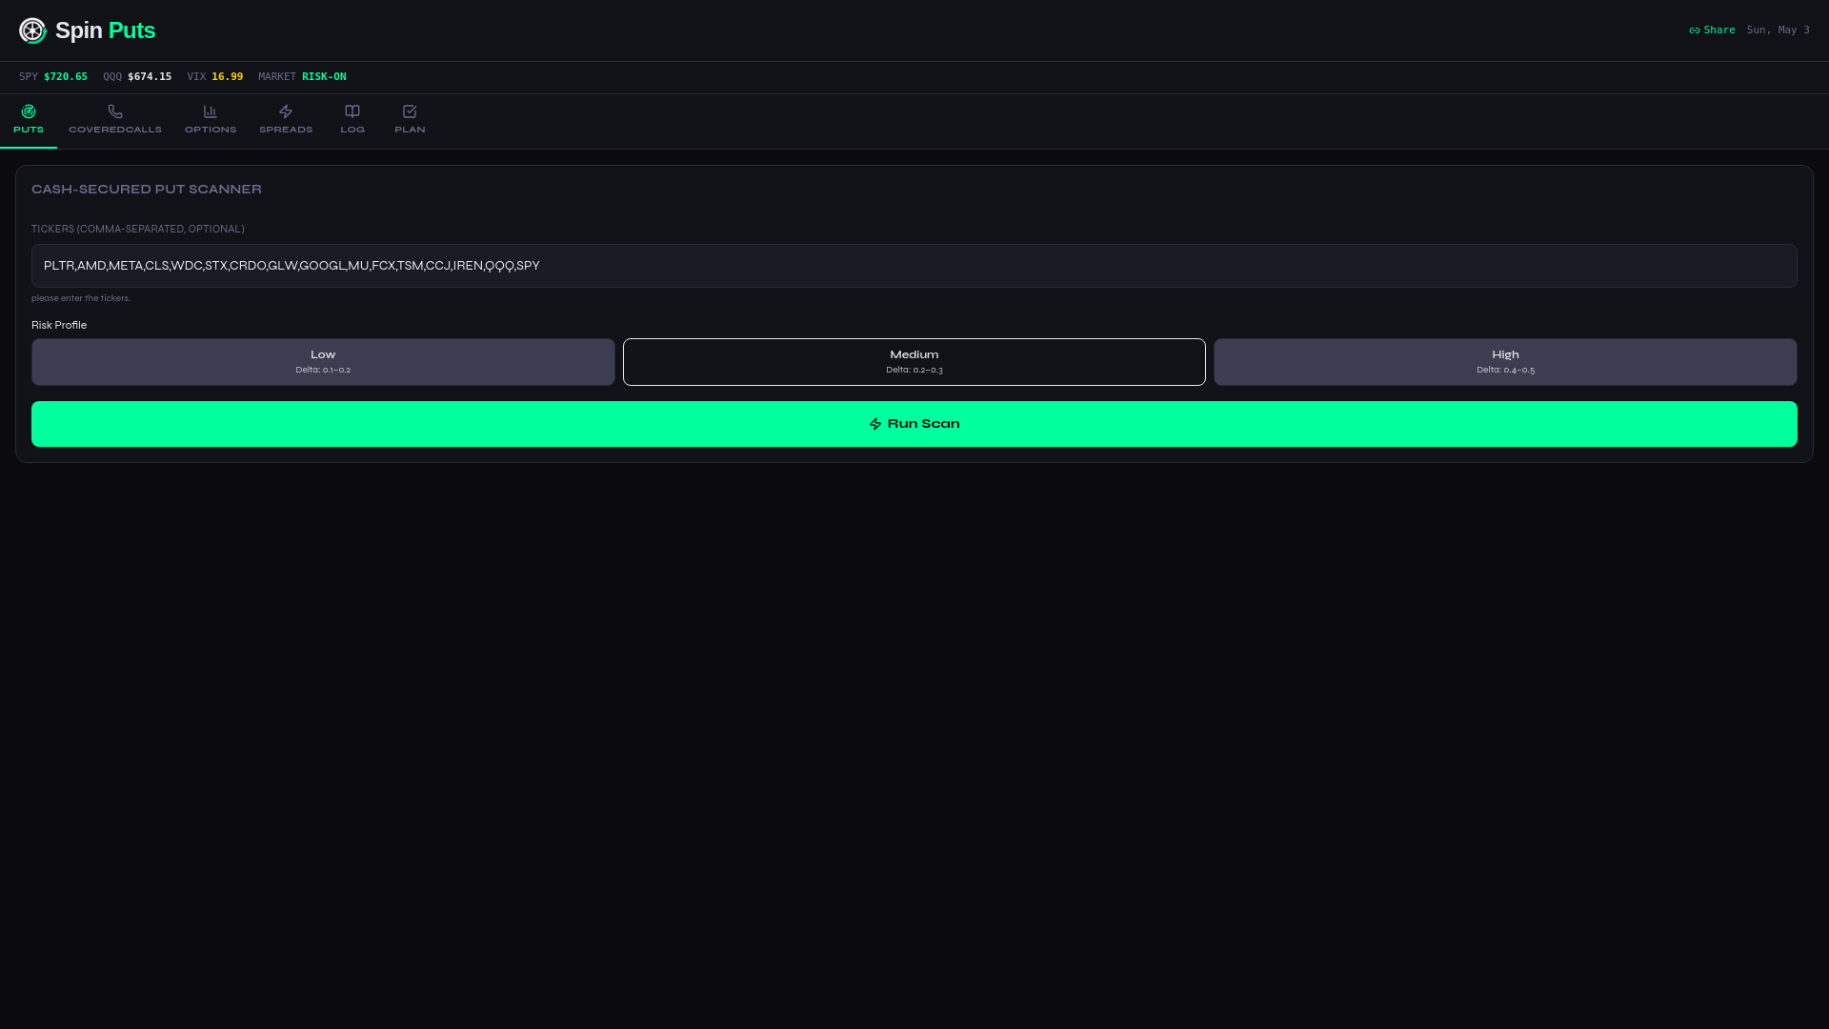Screen dimensions: 1829x1029
Task: Click the Options bar chart icon
Action: coord(211,111)
